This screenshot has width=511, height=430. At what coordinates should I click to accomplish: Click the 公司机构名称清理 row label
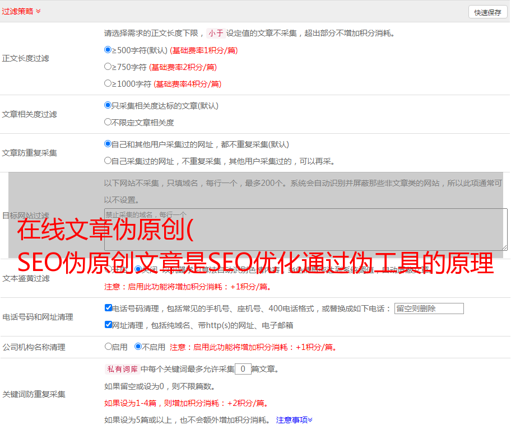[x=34, y=347]
